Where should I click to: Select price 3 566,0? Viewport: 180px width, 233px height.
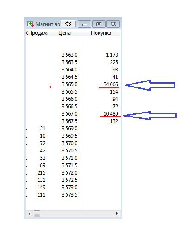(x=70, y=99)
